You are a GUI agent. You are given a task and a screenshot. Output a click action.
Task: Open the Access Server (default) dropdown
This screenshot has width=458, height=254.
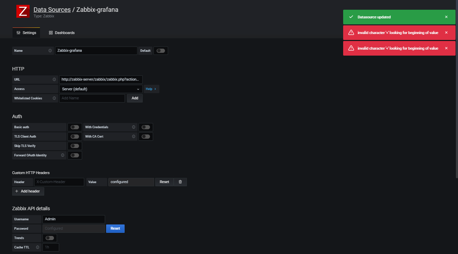[101, 89]
